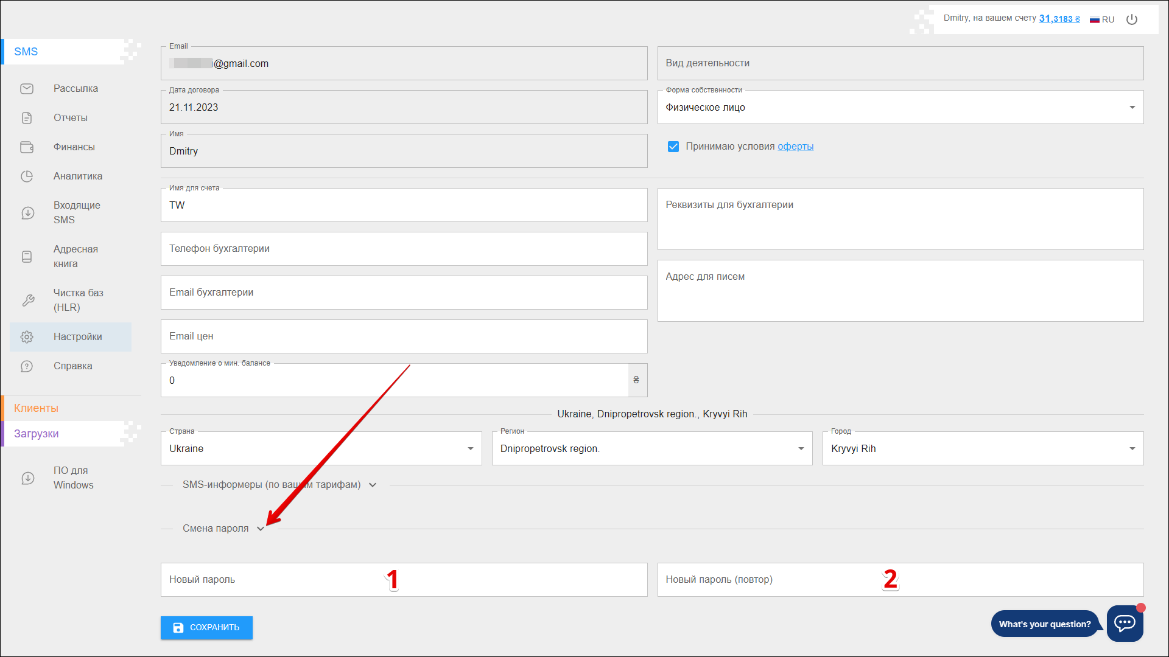Open the Город dropdown with Kryvyi Rih
The width and height of the screenshot is (1169, 657).
click(x=983, y=449)
